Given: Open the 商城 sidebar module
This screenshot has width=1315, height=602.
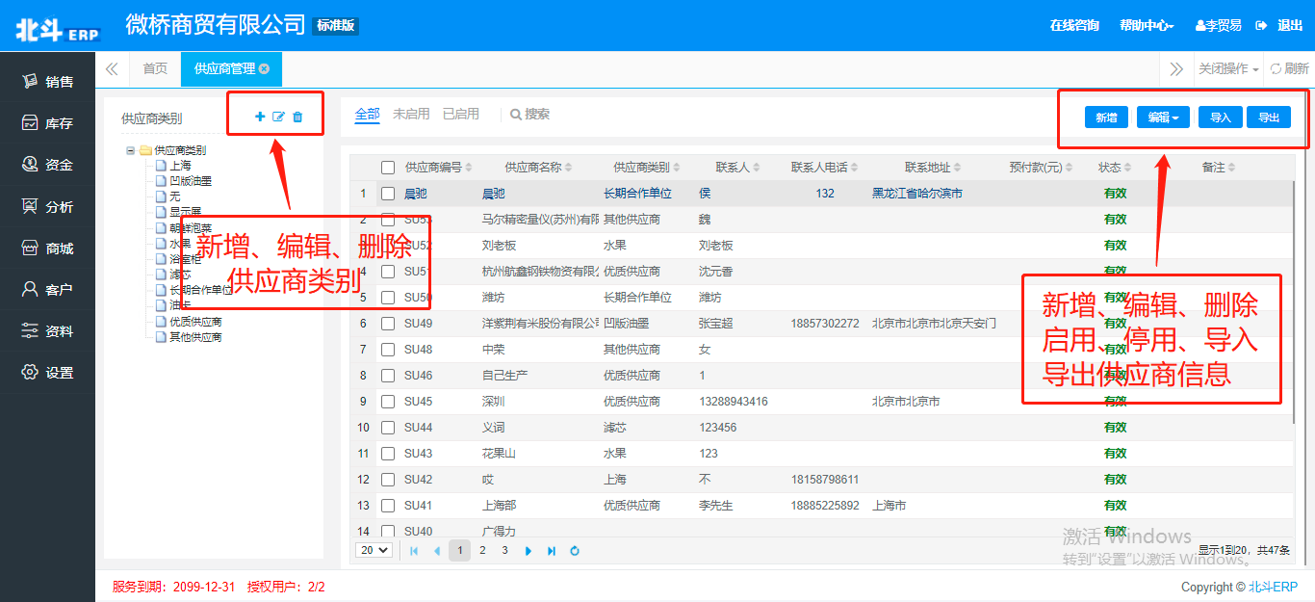Looking at the screenshot, I should tap(47, 248).
